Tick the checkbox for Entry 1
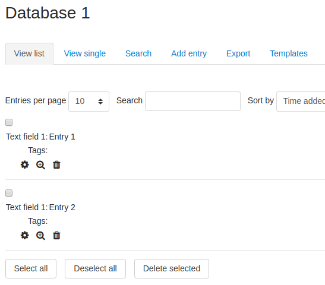The height and width of the screenshot is (285, 325). [9, 122]
